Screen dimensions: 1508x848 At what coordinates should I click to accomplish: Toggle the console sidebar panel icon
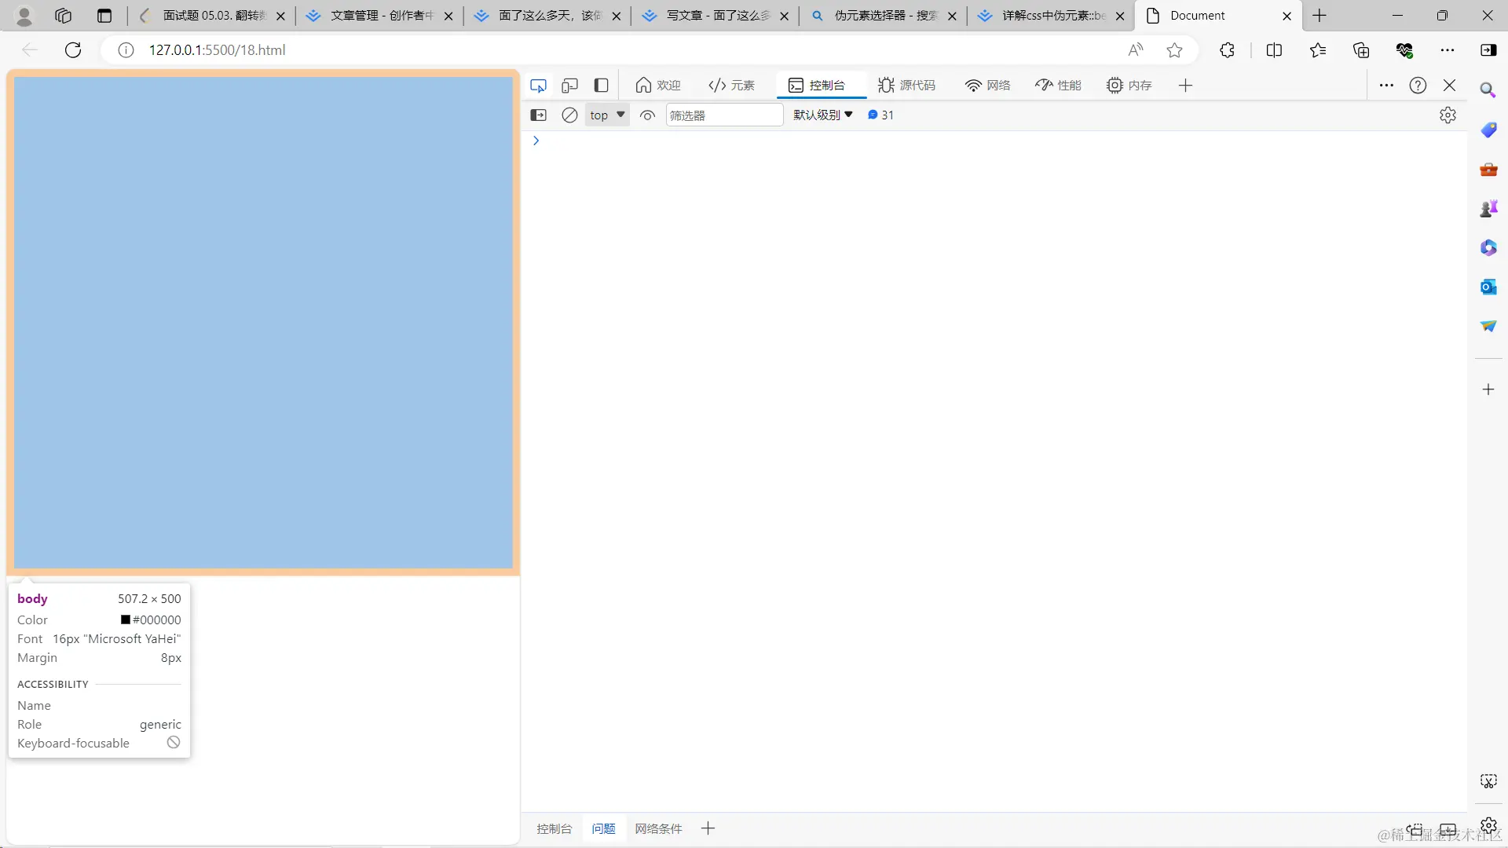(x=539, y=115)
